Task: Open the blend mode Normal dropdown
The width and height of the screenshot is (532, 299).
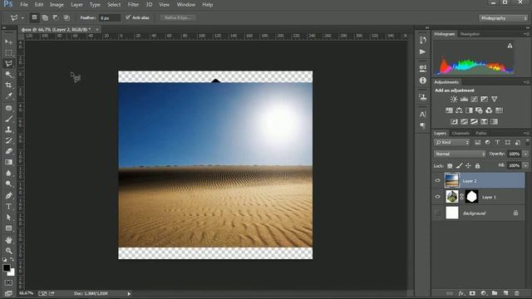Action: point(460,154)
